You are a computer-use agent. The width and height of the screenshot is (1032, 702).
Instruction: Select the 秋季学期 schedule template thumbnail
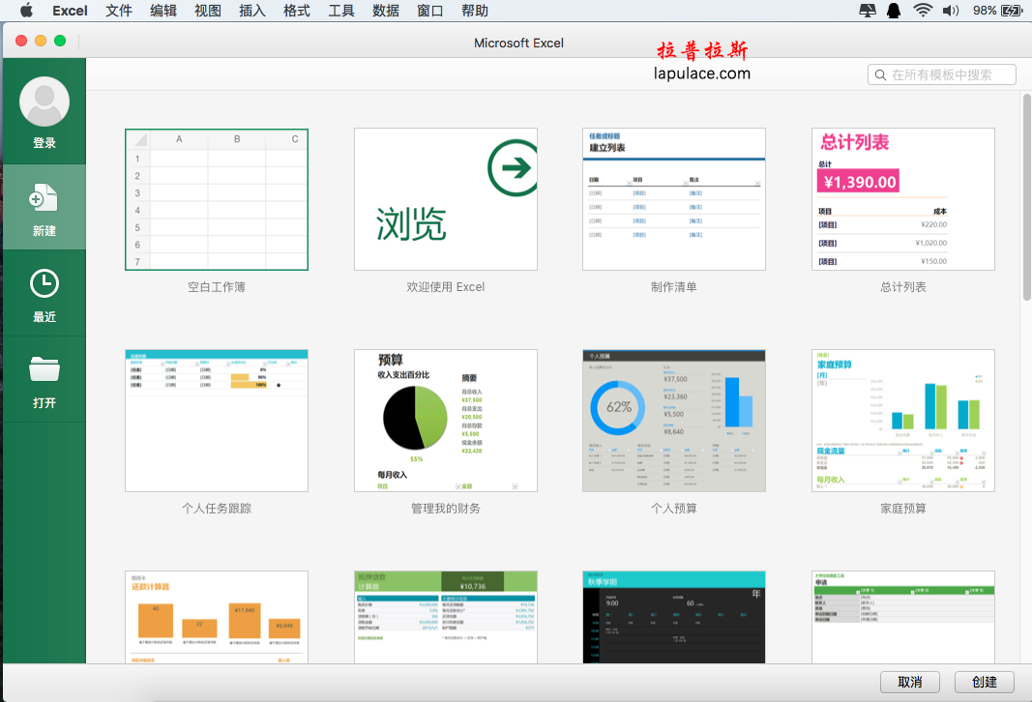674,617
